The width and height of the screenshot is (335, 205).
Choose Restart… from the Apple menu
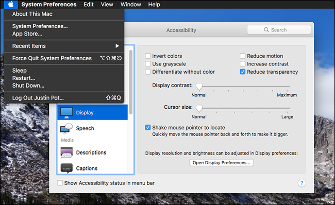click(x=64, y=78)
